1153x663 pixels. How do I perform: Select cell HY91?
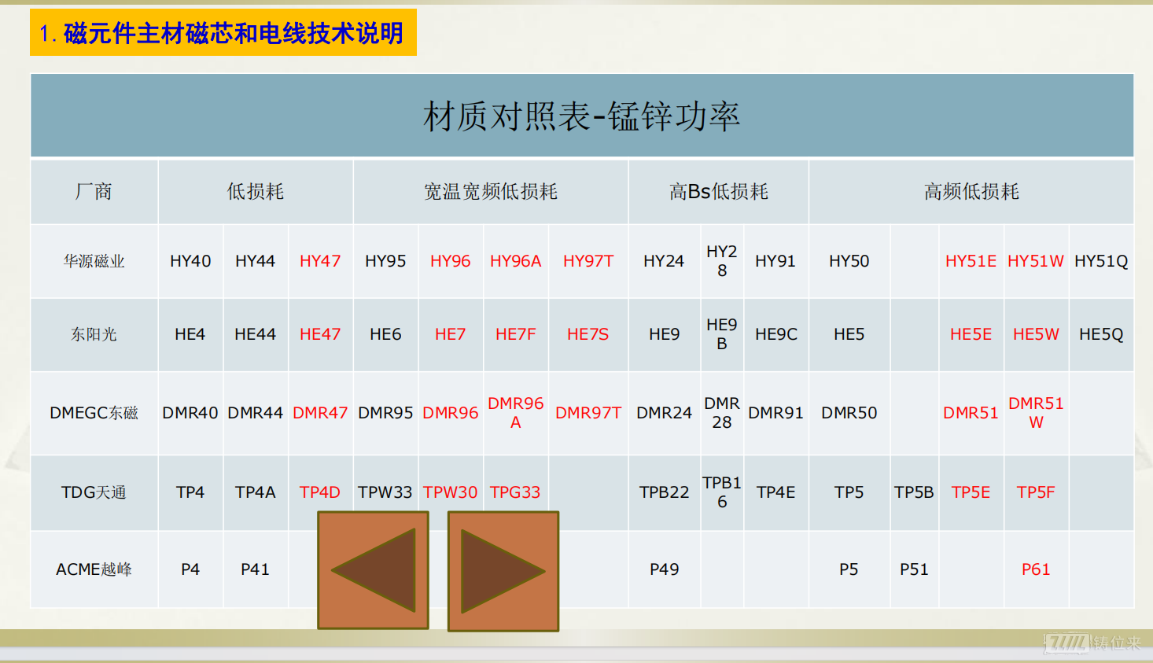[775, 261]
